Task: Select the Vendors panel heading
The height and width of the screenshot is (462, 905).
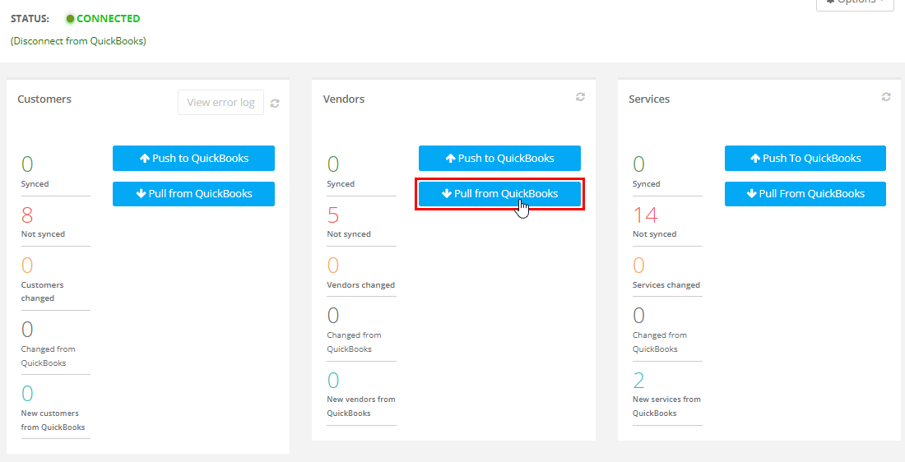Action: 344,99
